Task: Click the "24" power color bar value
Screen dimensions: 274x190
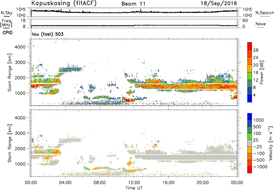Action: point(256,58)
